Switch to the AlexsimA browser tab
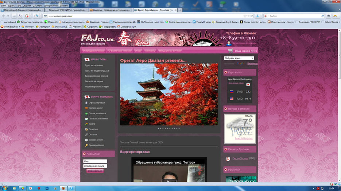Screen dimensions: 341x191 111,10
